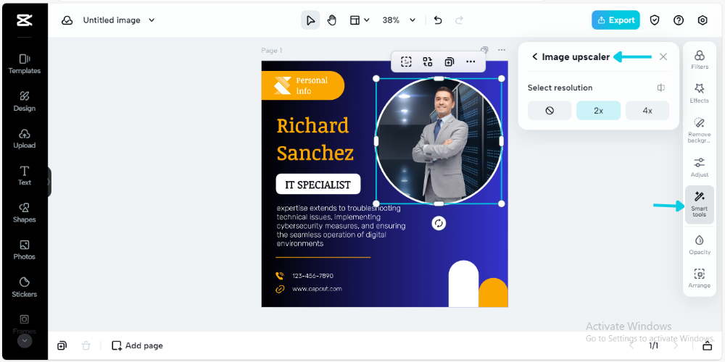Screen dimensions: 725x362
Task: Open the Arrange tool
Action: pyautogui.click(x=700, y=279)
